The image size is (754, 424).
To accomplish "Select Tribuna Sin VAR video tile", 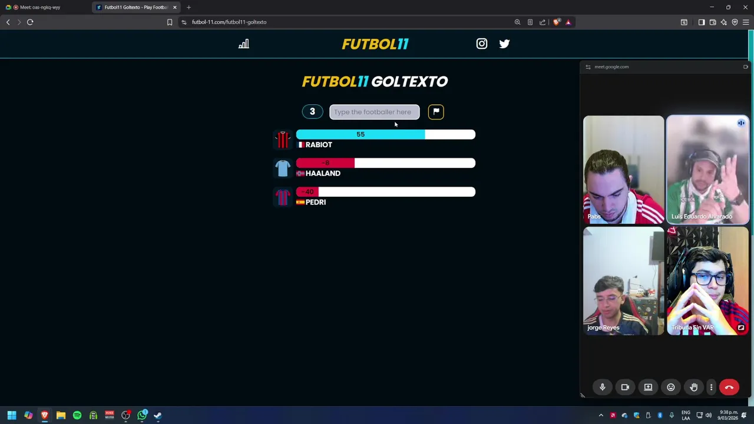I will (707, 281).
